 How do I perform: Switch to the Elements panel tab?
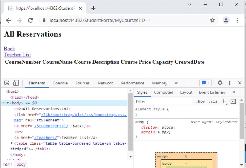click(37, 83)
